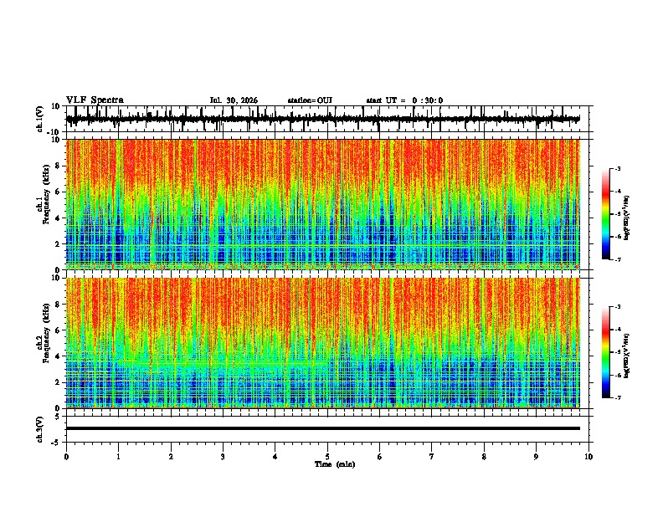Click the "-7" label on ch.1 color bar
The height and width of the screenshot is (512, 663).
click(618, 259)
